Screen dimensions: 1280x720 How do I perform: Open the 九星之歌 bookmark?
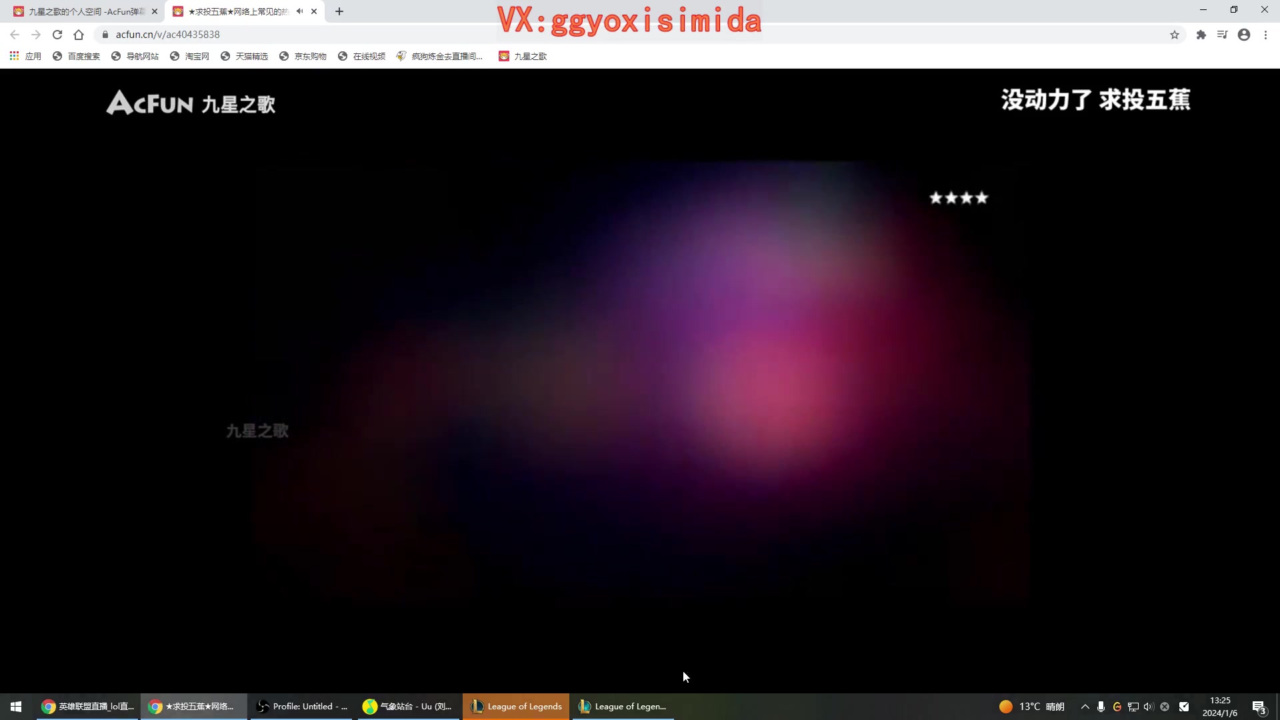[x=523, y=56]
